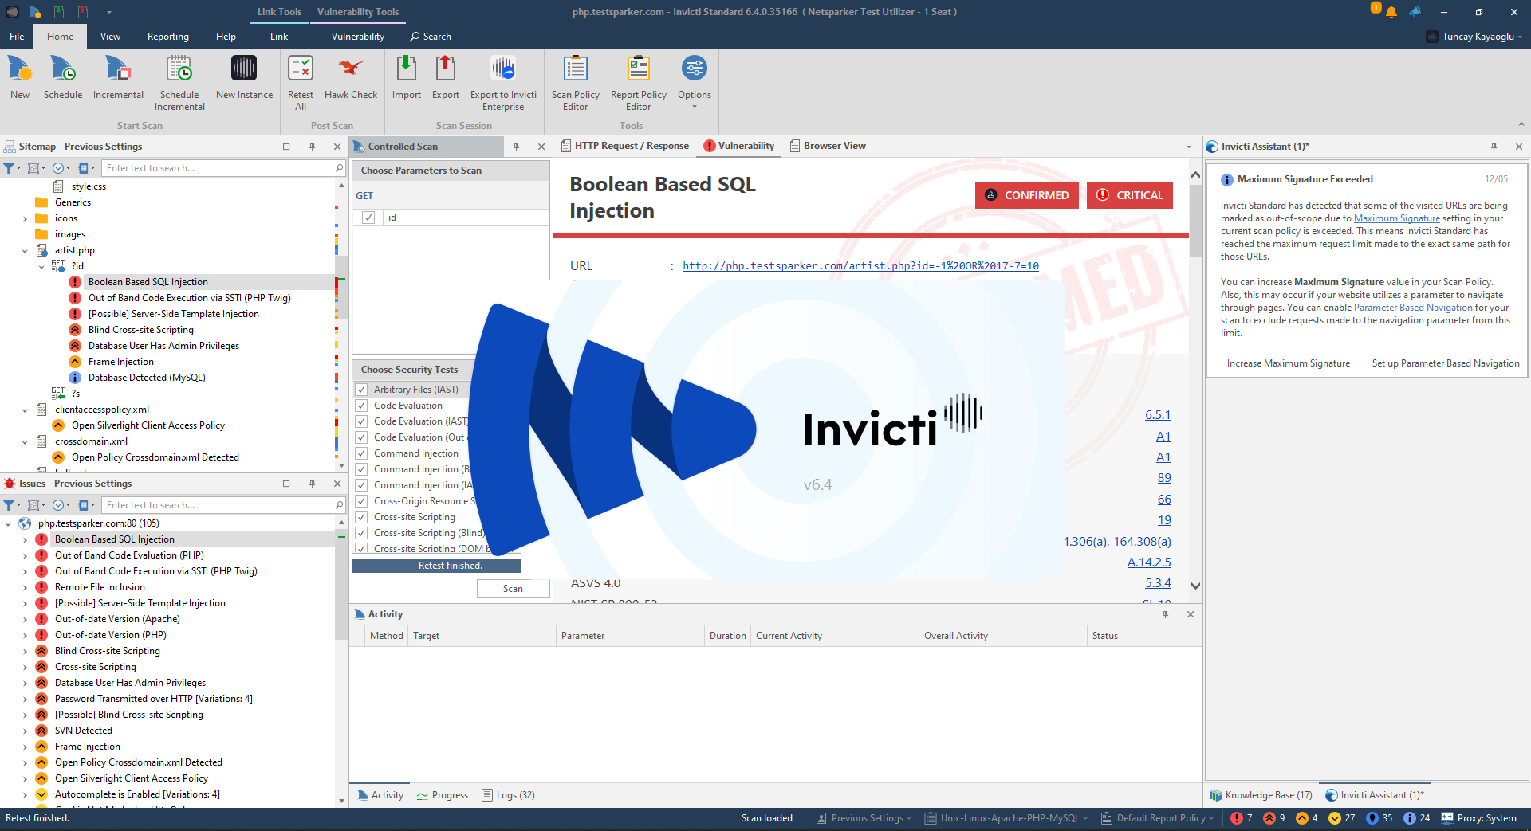The height and width of the screenshot is (831, 1531).
Task: Close the Controlled Scan panel
Action: pyautogui.click(x=541, y=147)
